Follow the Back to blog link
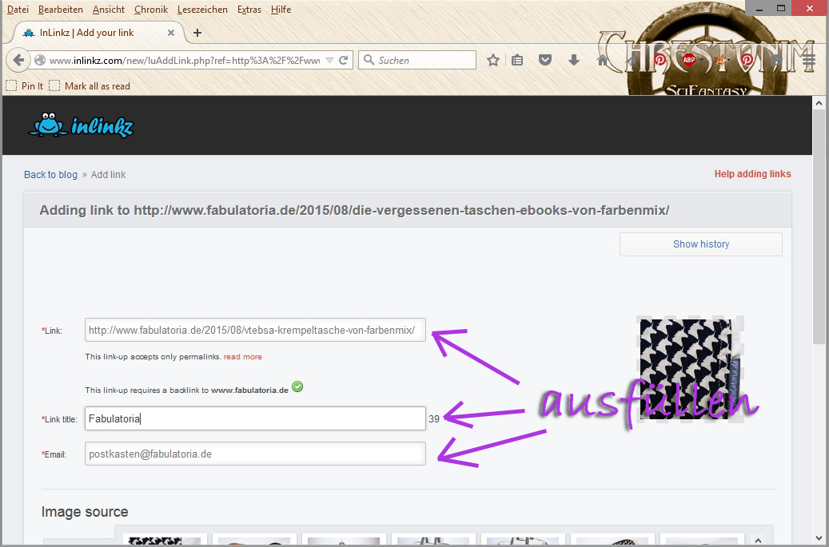 [50, 175]
